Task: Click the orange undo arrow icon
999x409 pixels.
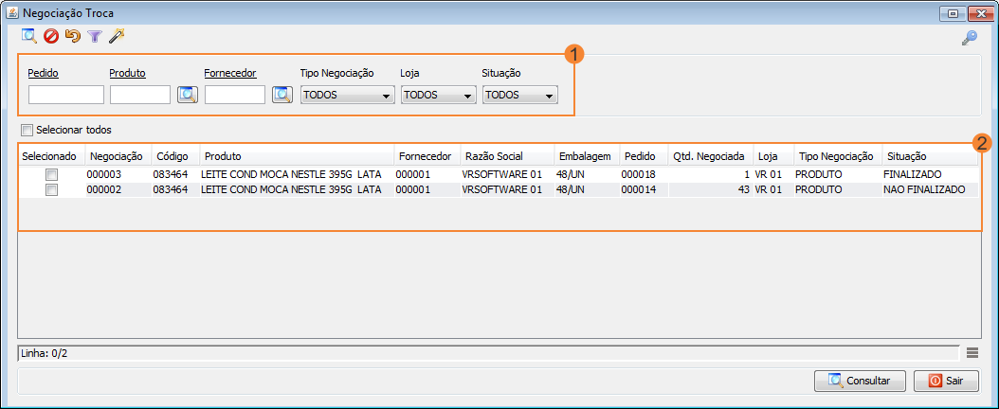Action: [73, 36]
